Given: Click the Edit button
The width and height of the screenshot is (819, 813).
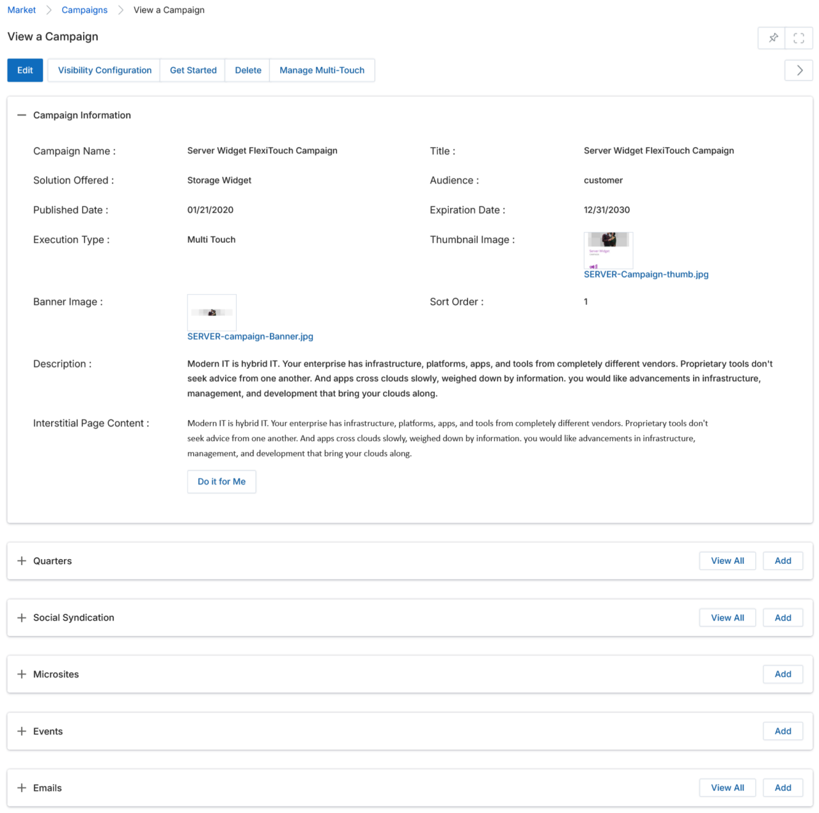Looking at the screenshot, I should (x=25, y=70).
